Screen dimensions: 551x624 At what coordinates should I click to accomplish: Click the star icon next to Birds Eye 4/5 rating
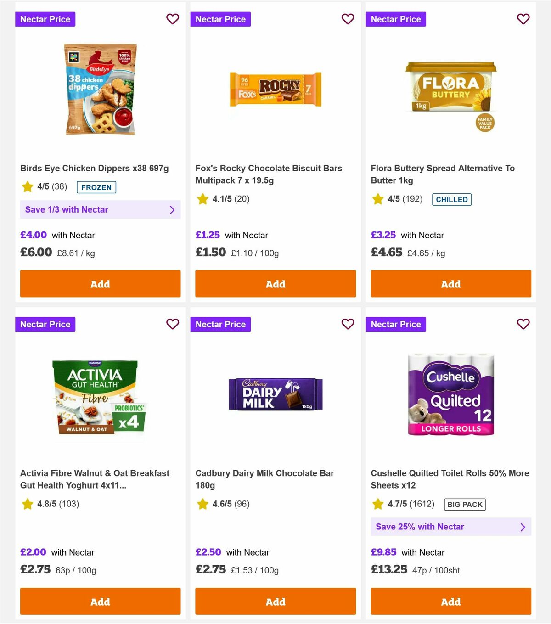pos(27,187)
